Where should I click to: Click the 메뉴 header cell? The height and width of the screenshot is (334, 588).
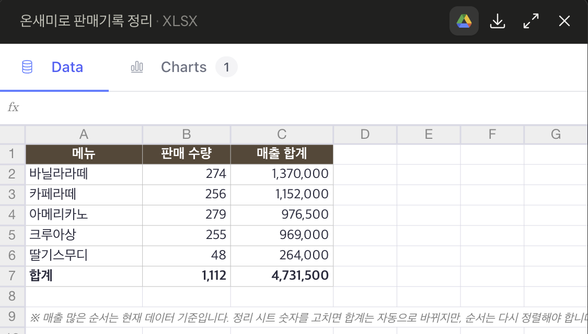coord(84,154)
